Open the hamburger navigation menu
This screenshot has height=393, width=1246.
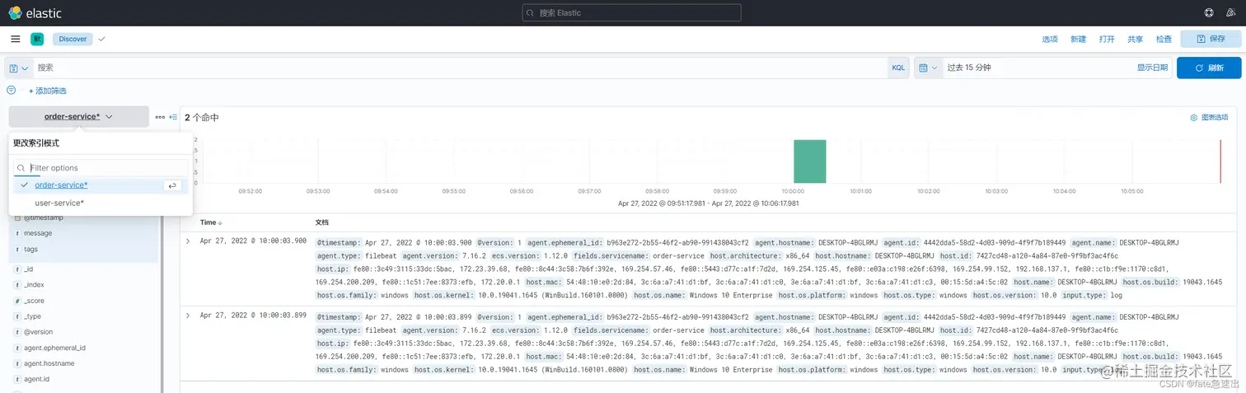pyautogui.click(x=16, y=39)
